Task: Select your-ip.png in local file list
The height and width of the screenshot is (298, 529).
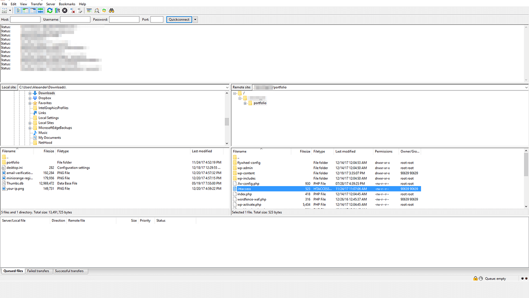Action: point(15,189)
